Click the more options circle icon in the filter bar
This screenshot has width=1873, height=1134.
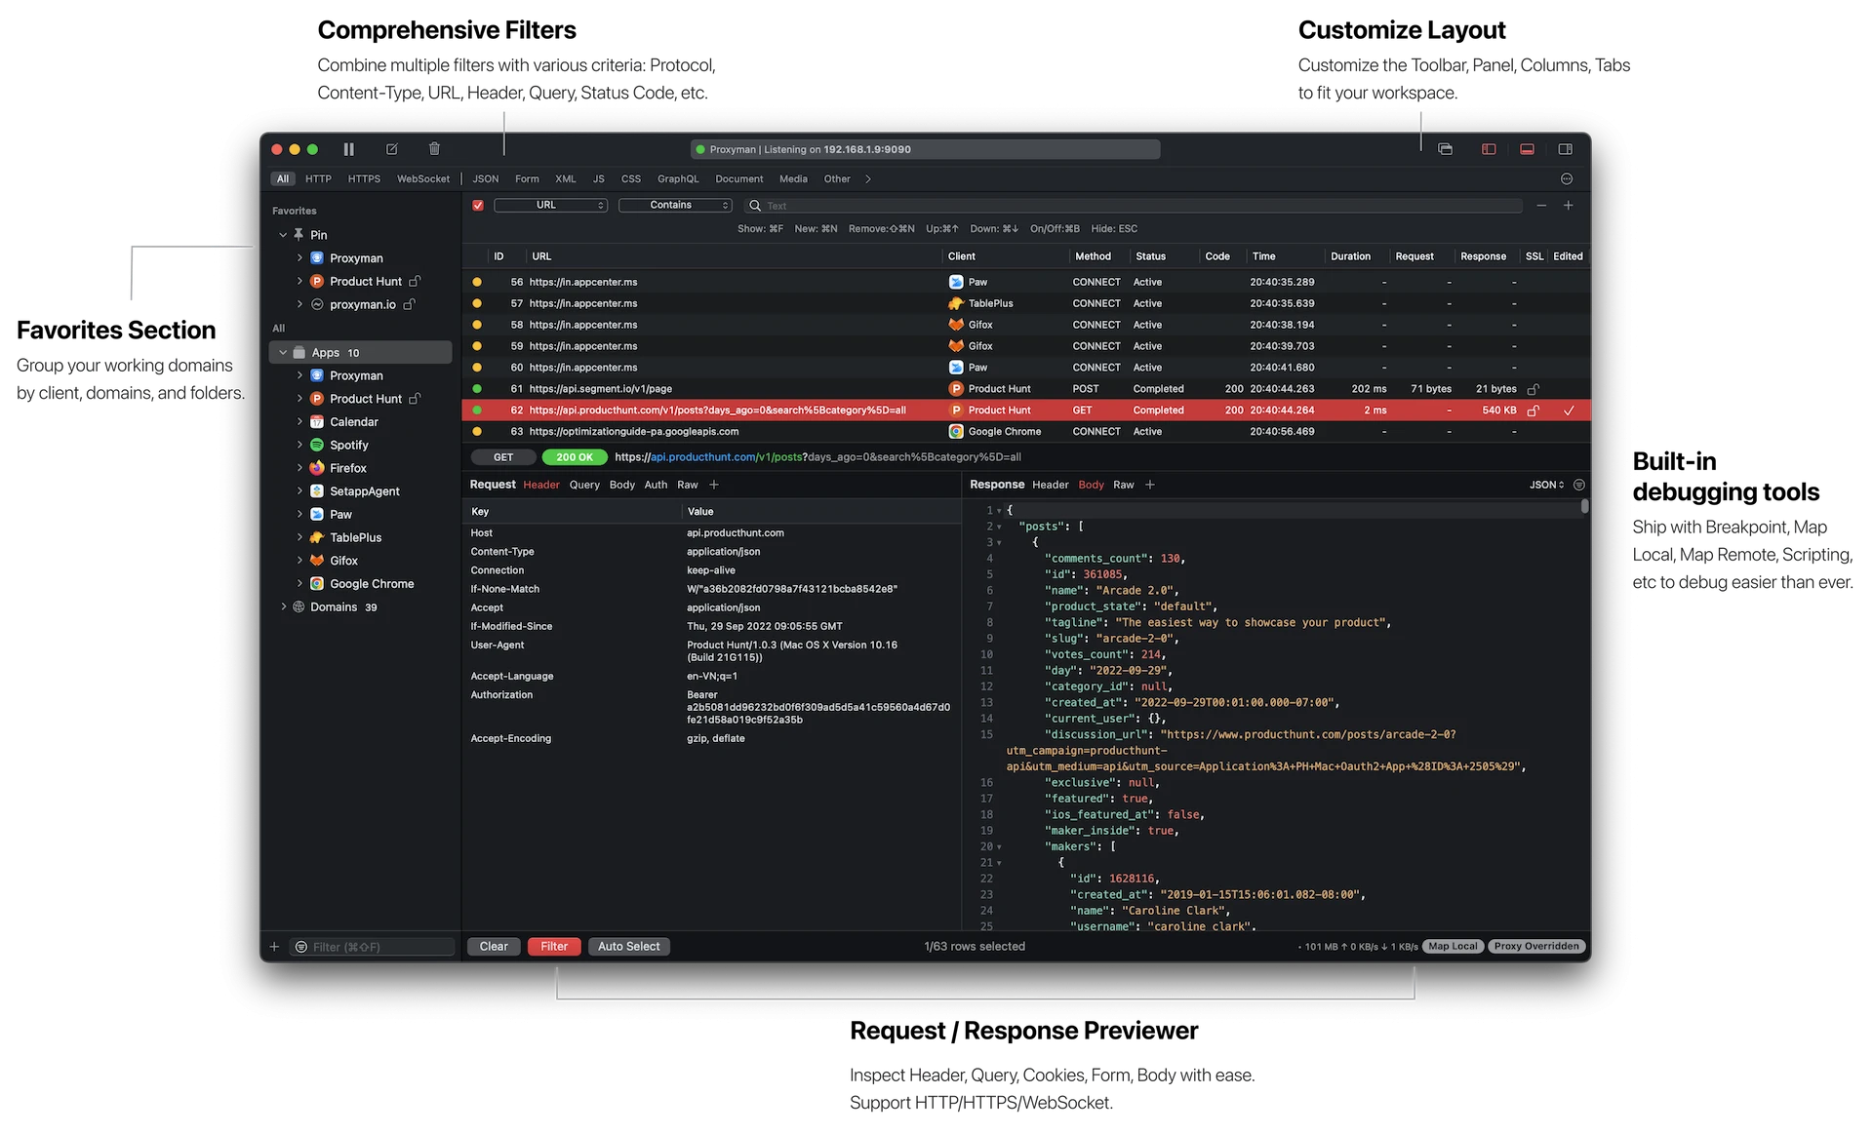click(1567, 179)
